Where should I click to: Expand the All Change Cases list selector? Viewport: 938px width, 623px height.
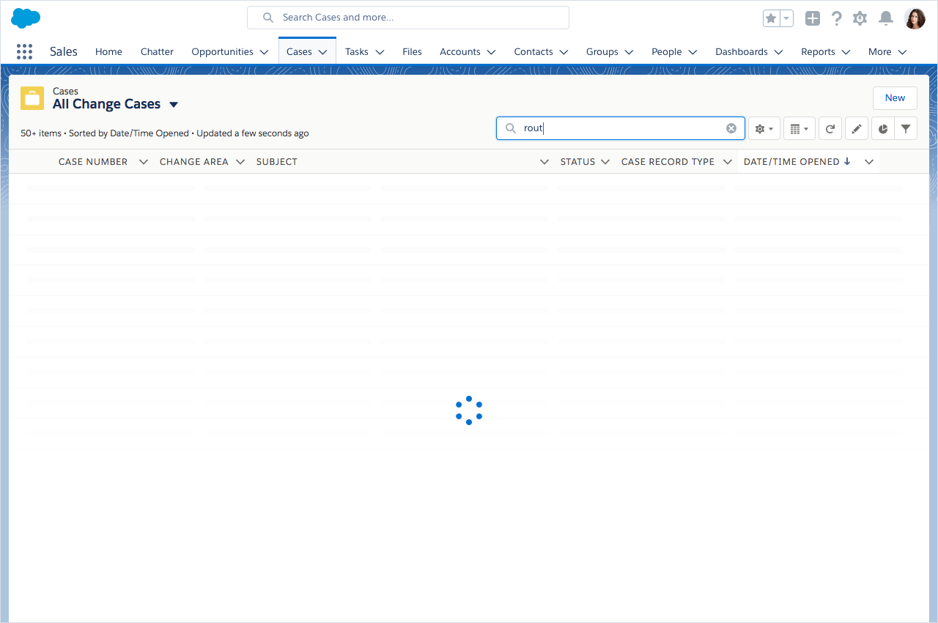pos(174,105)
